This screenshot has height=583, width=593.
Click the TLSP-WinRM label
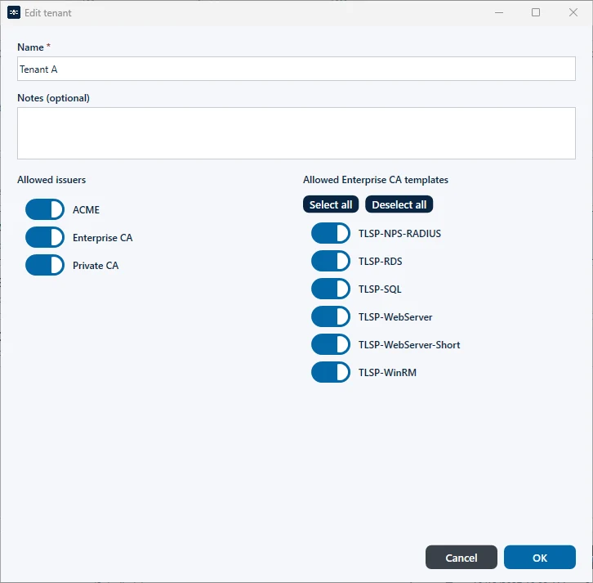[387, 373]
